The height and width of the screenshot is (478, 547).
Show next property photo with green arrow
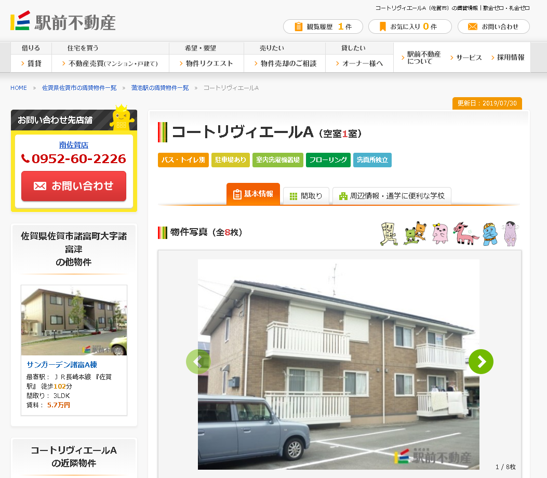(x=481, y=362)
